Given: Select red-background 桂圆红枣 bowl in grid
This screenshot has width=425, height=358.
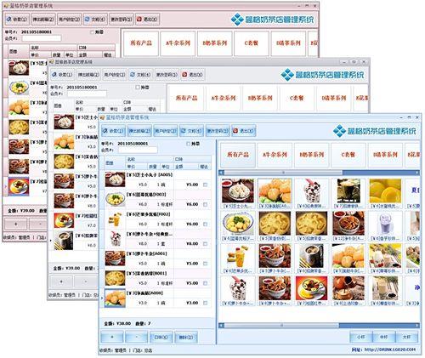Looking at the screenshot, I should pos(311,291).
